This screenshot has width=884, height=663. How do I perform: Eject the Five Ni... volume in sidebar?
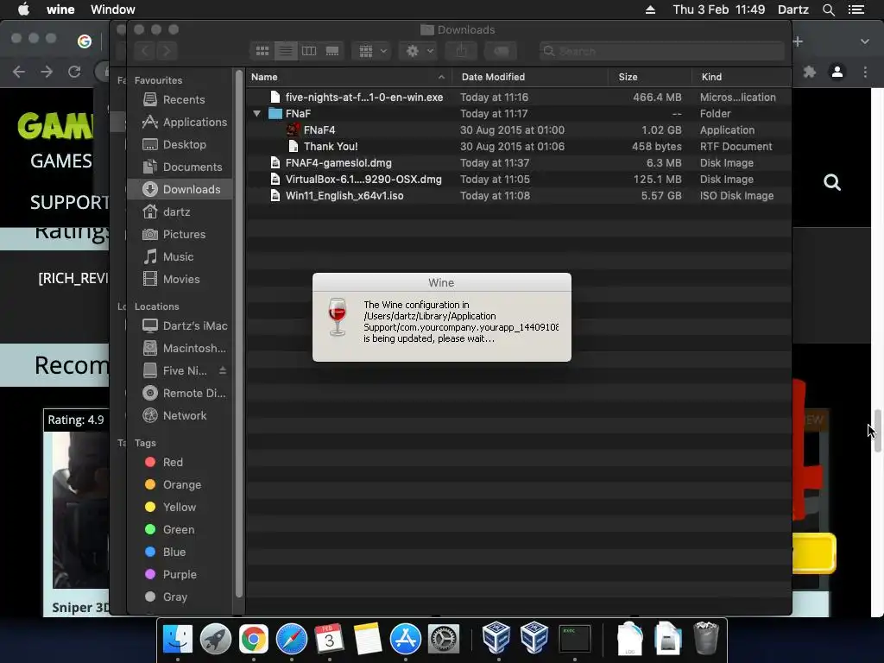[223, 370]
